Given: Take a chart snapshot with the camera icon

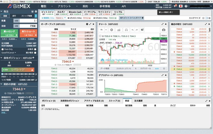Looking at the screenshot, I should [x=164, y=30].
